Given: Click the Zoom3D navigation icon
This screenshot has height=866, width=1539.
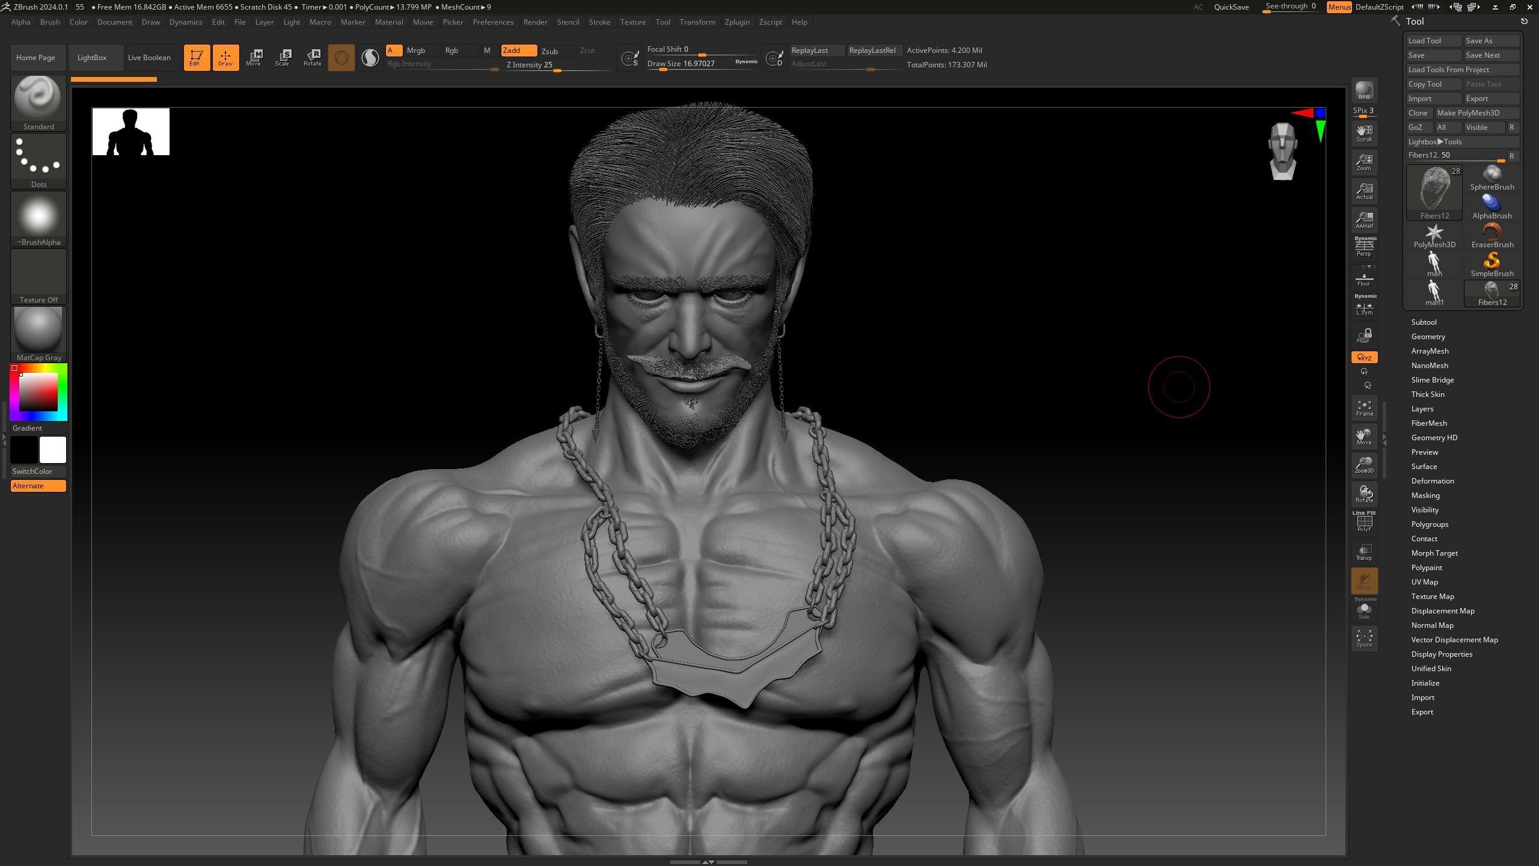Looking at the screenshot, I should (1364, 465).
